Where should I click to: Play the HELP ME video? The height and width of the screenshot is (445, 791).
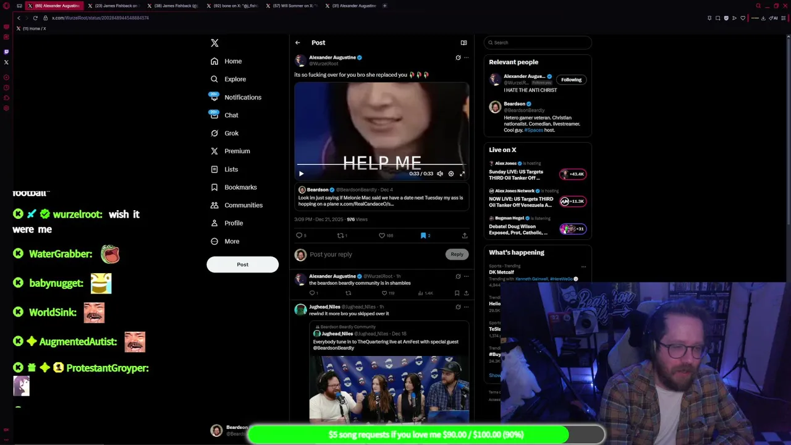coord(301,174)
